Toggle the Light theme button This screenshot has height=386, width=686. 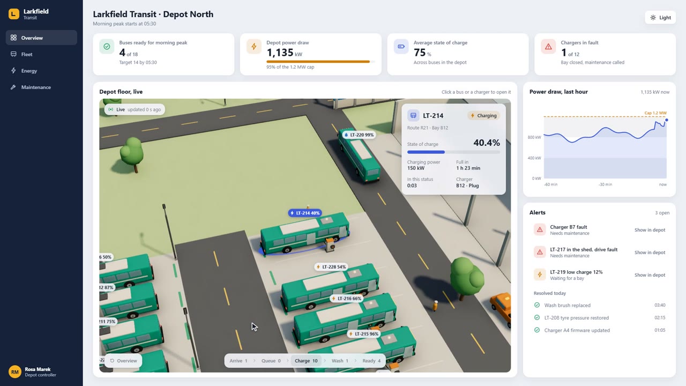[660, 18]
